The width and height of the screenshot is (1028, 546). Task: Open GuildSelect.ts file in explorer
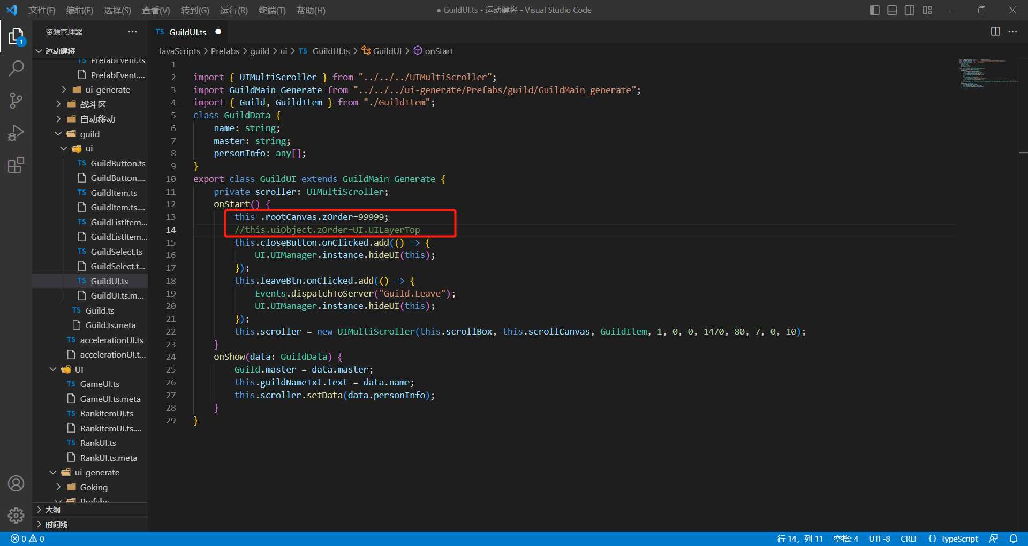pos(90,252)
